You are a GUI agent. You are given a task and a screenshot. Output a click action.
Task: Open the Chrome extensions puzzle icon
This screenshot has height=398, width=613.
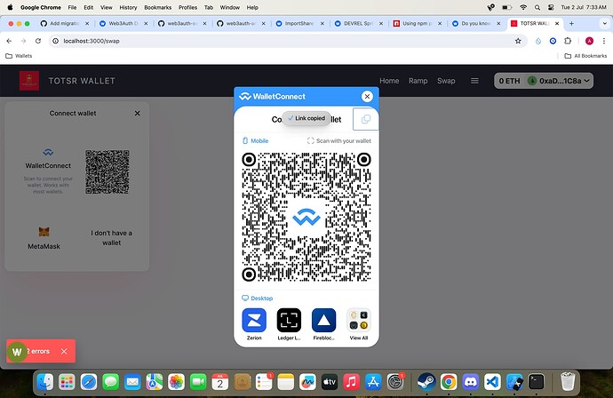pos(568,41)
